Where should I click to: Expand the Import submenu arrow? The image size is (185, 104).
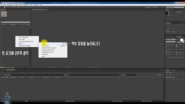click(x=38, y=44)
